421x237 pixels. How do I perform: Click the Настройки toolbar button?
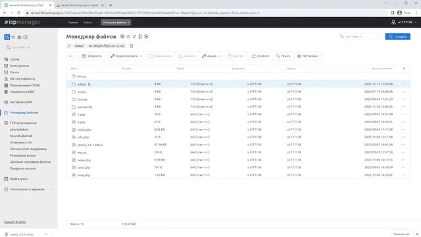[x=307, y=56]
